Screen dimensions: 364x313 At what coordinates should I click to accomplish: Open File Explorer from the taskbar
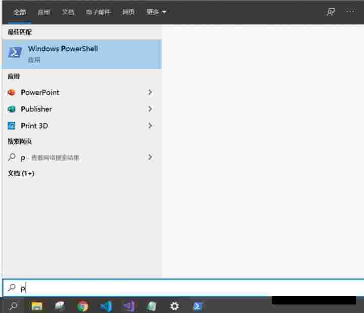tap(37, 306)
